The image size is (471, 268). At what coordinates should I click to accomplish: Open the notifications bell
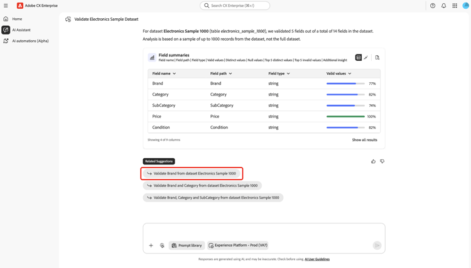tap(443, 6)
